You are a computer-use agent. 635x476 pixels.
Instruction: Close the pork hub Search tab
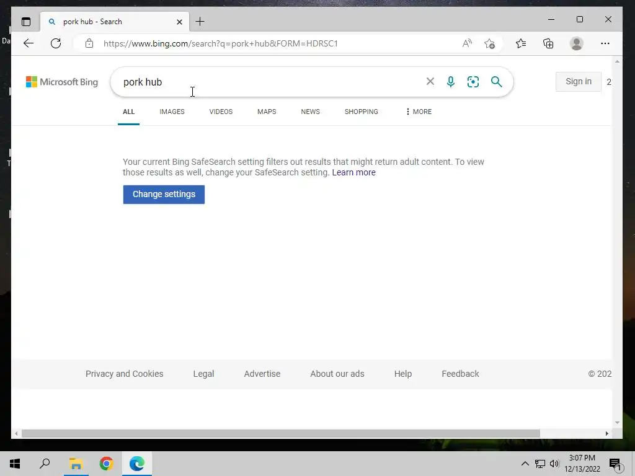[179, 22]
